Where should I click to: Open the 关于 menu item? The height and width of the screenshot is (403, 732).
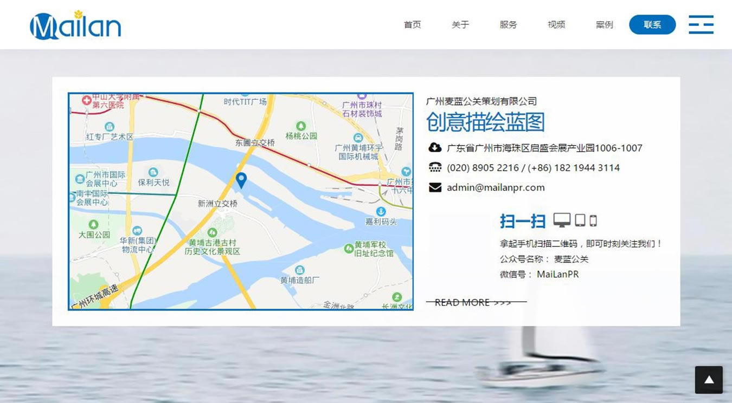(460, 25)
